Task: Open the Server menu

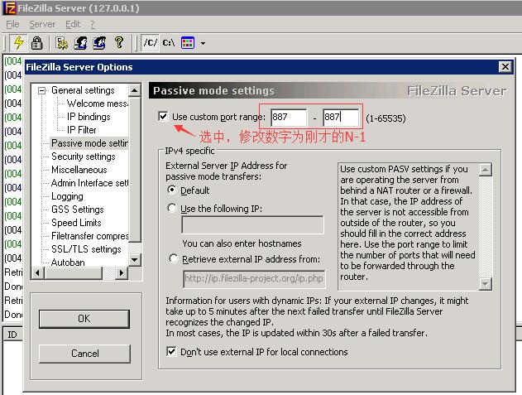Action: (42, 24)
